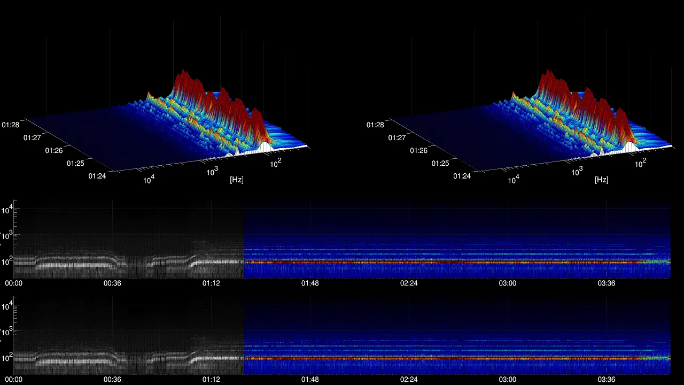Click the playhead boundary in the lower spectrogram

(244, 336)
